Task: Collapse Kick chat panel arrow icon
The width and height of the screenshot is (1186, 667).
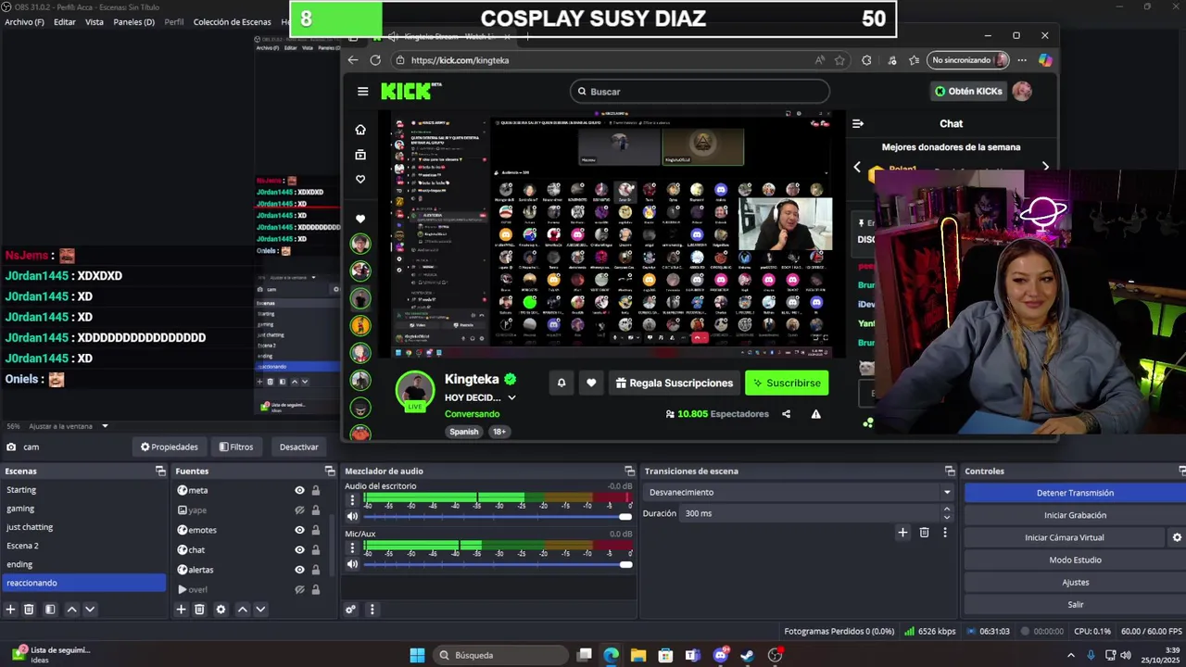Action: click(858, 123)
